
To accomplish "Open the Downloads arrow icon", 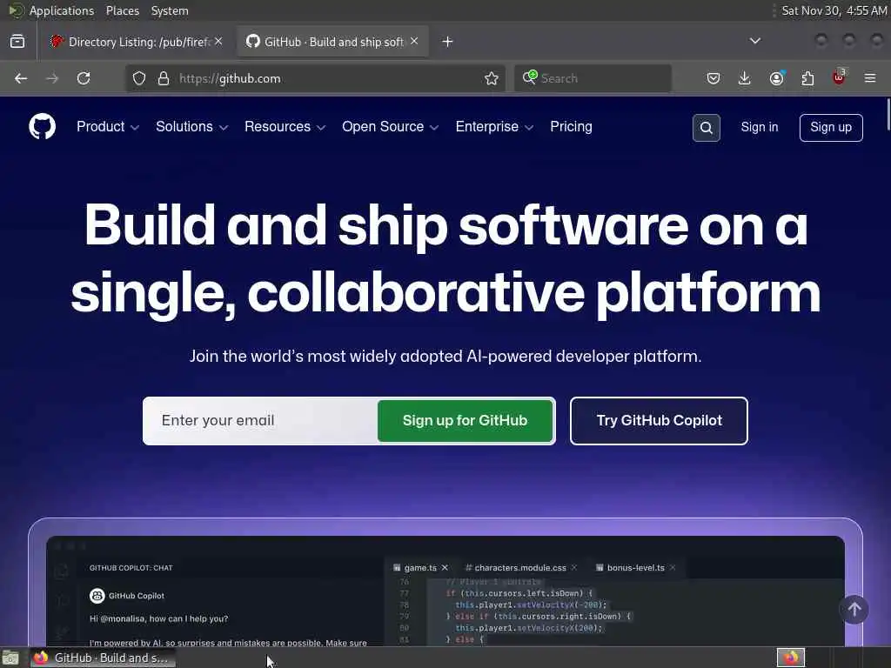I will tap(745, 78).
